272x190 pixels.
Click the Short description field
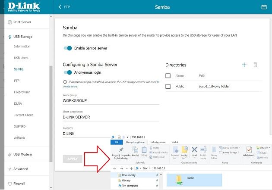pyautogui.click(x=111, y=117)
